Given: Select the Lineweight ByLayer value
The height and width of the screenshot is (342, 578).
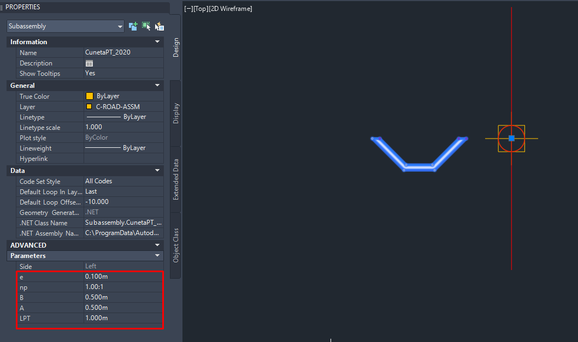Looking at the screenshot, I should coord(123,148).
